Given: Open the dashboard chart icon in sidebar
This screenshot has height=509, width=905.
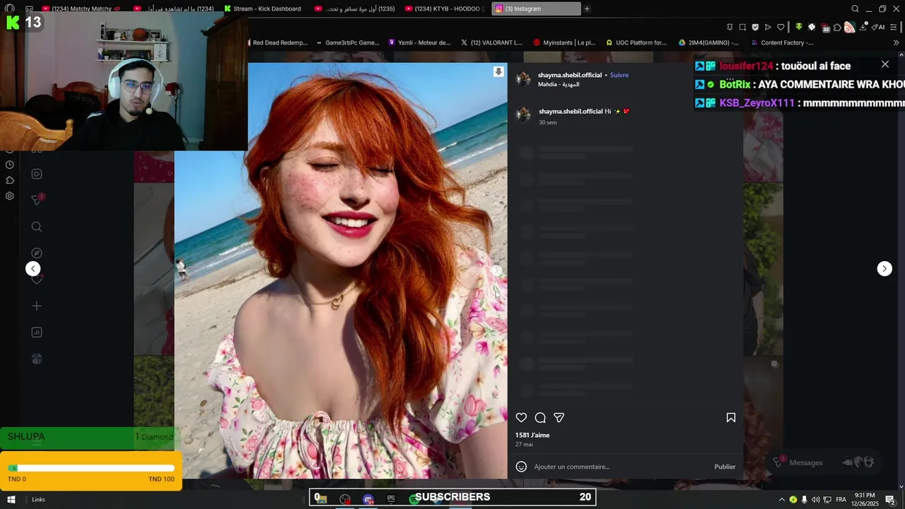Looking at the screenshot, I should tap(37, 332).
